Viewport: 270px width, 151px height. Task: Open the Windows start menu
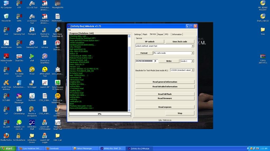(x=8, y=149)
